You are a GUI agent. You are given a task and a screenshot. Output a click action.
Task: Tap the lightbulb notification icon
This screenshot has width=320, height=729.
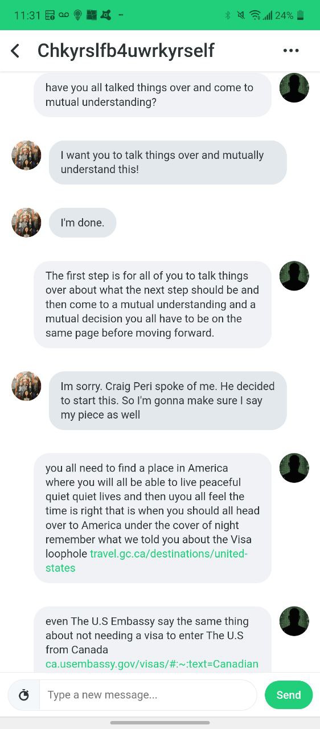tap(77, 15)
